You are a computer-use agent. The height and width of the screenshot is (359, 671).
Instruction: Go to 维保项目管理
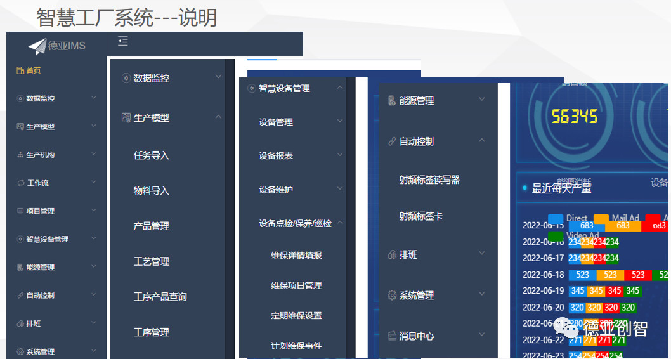tap(296, 285)
